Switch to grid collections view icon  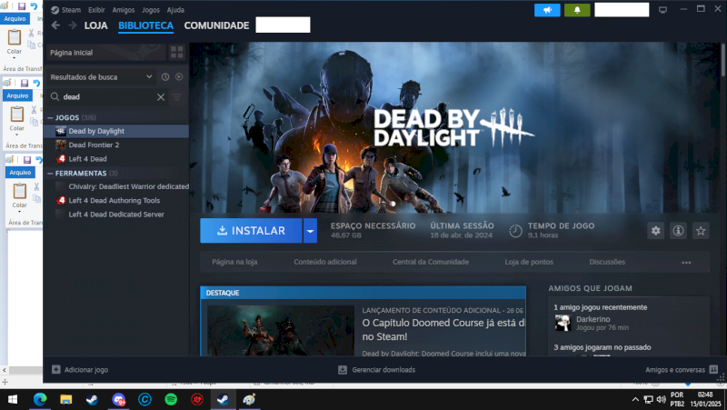point(177,54)
